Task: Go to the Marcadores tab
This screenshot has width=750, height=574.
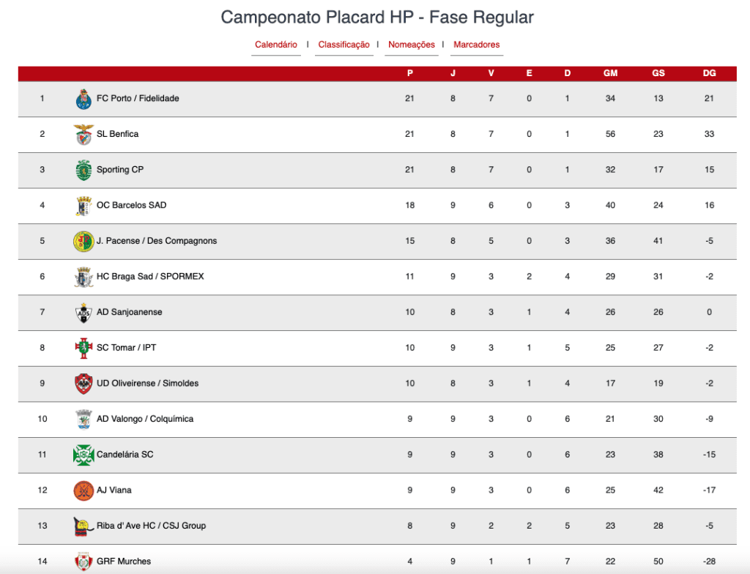Action: click(x=476, y=45)
